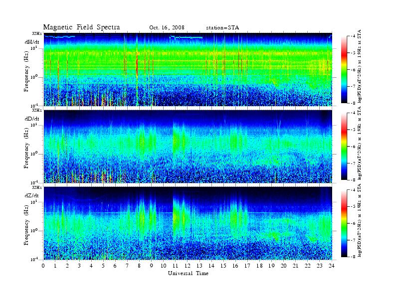Click hour "7" on the time axis
Viewport: 395px width, 305px height.
tap(127, 266)
